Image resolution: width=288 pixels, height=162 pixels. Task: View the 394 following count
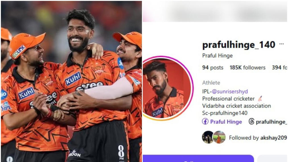(x=279, y=67)
